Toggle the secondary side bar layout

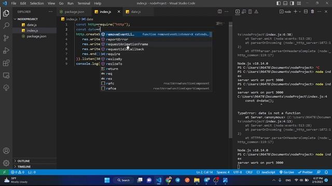coord(292,3)
